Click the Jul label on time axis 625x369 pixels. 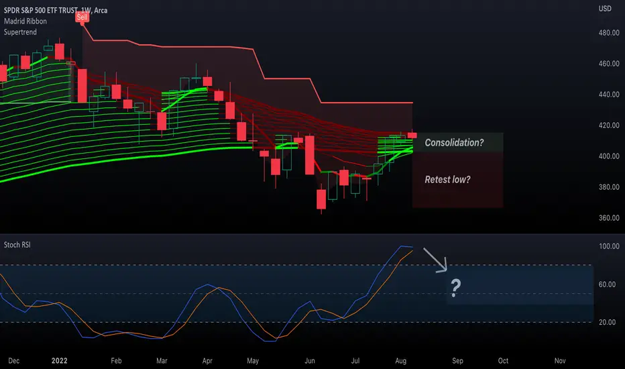click(x=355, y=361)
